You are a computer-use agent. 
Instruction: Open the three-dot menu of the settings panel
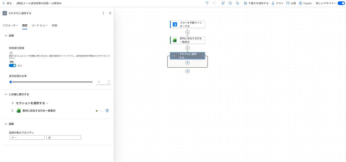tap(104, 13)
